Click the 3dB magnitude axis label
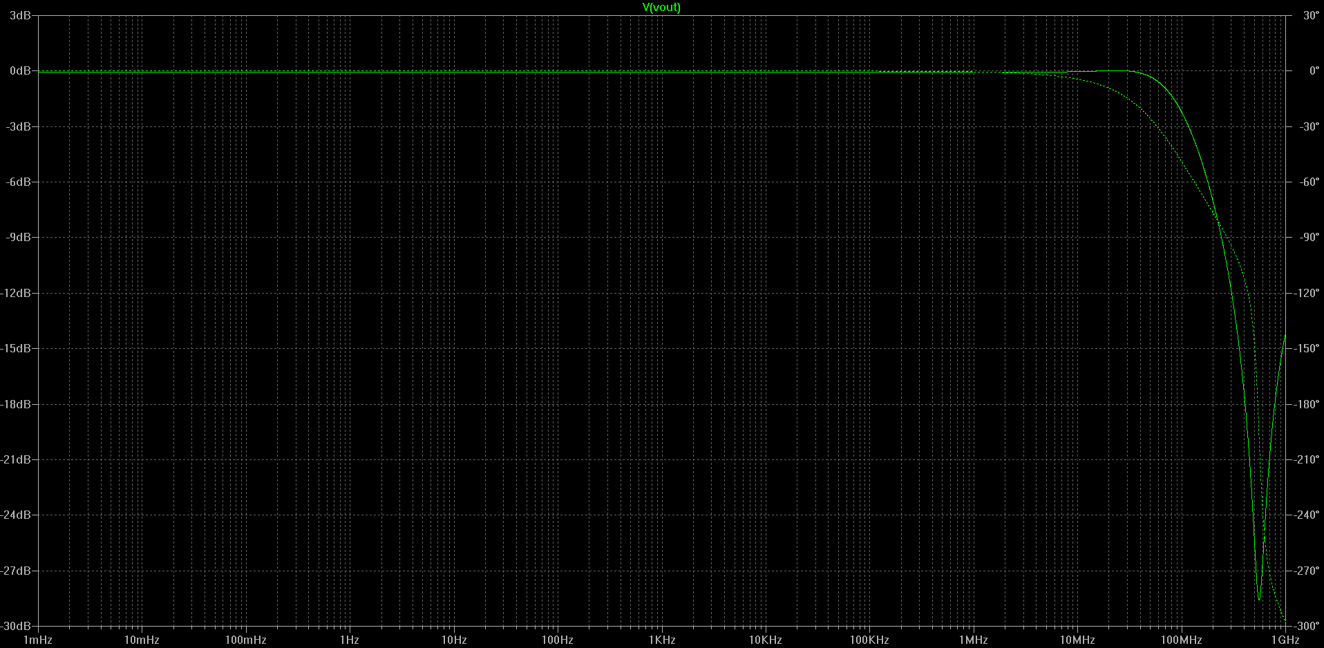This screenshot has height=648, width=1324. [20, 15]
